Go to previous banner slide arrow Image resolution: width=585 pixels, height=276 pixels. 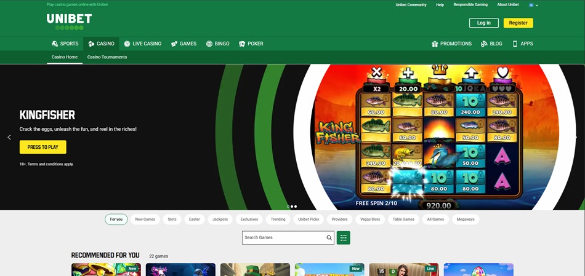[x=9, y=138]
